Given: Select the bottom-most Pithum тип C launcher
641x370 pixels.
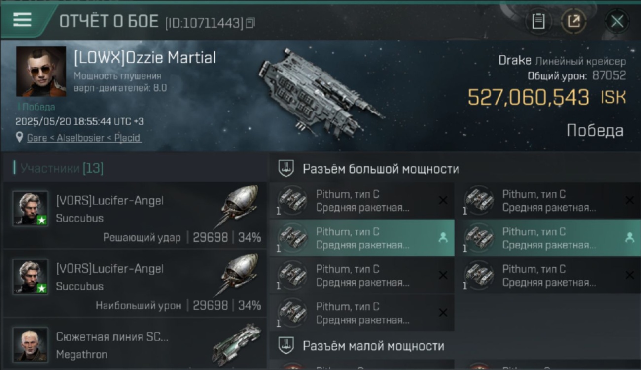Looking at the screenshot, I should 362,313.
